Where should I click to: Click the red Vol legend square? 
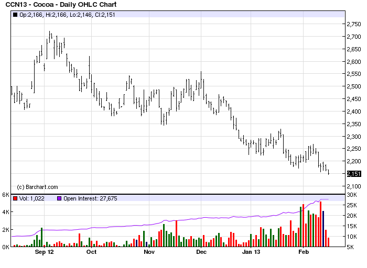tap(15, 198)
